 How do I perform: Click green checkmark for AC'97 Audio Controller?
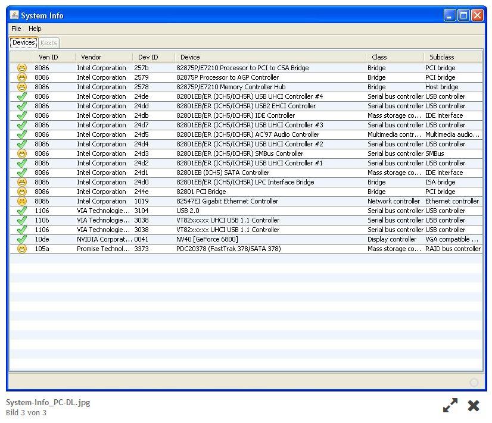(21, 134)
